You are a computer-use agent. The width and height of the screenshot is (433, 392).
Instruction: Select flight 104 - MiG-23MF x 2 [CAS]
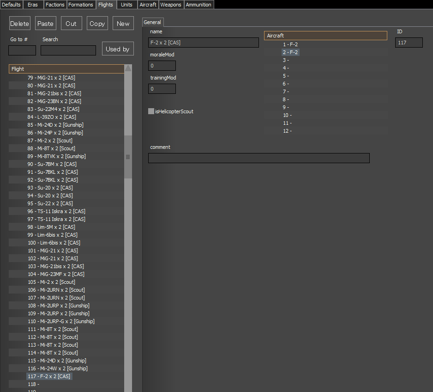tap(56, 274)
